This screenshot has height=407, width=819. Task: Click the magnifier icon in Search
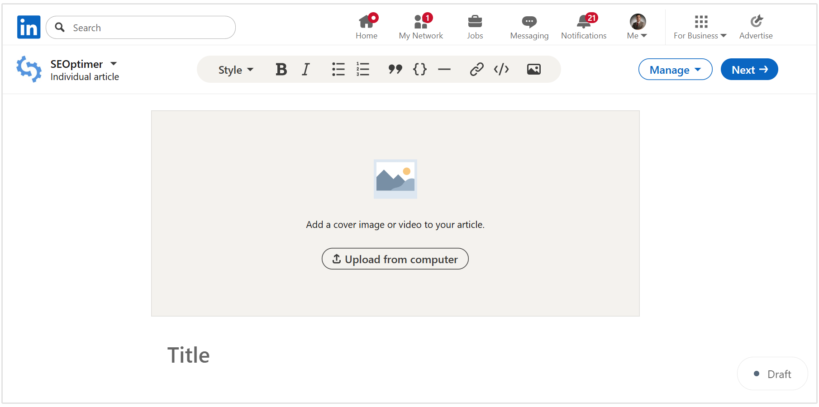(60, 28)
